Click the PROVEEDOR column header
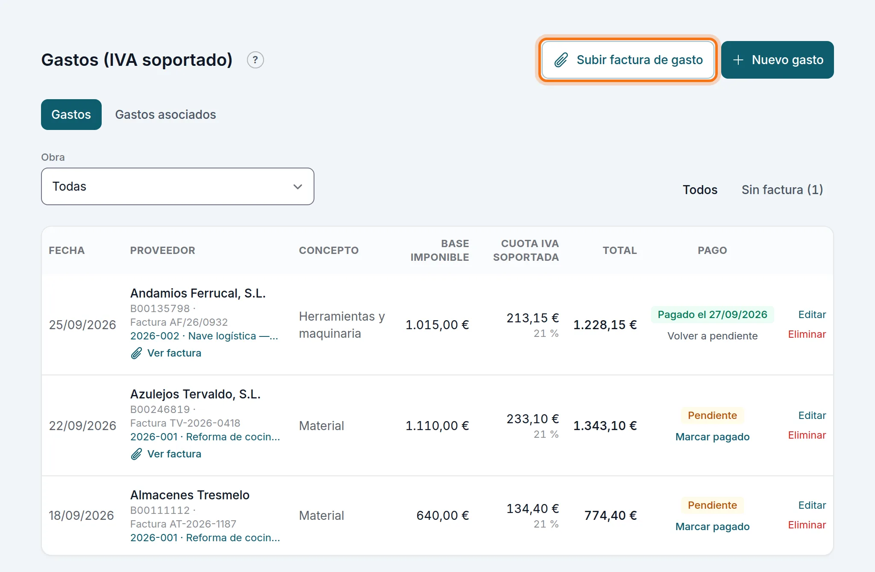The height and width of the screenshot is (572, 875). (x=163, y=251)
